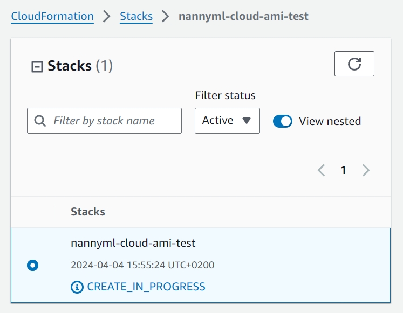Click the View nested label text
Viewport: 403px width, 313px height.
point(330,121)
